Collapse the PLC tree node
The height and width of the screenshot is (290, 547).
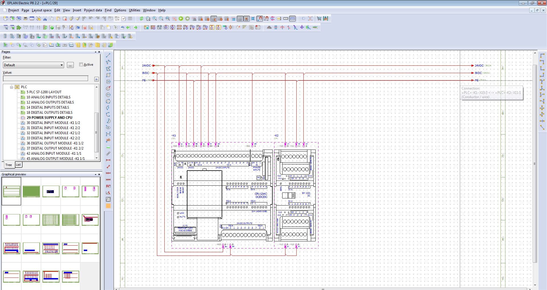(x=12, y=87)
